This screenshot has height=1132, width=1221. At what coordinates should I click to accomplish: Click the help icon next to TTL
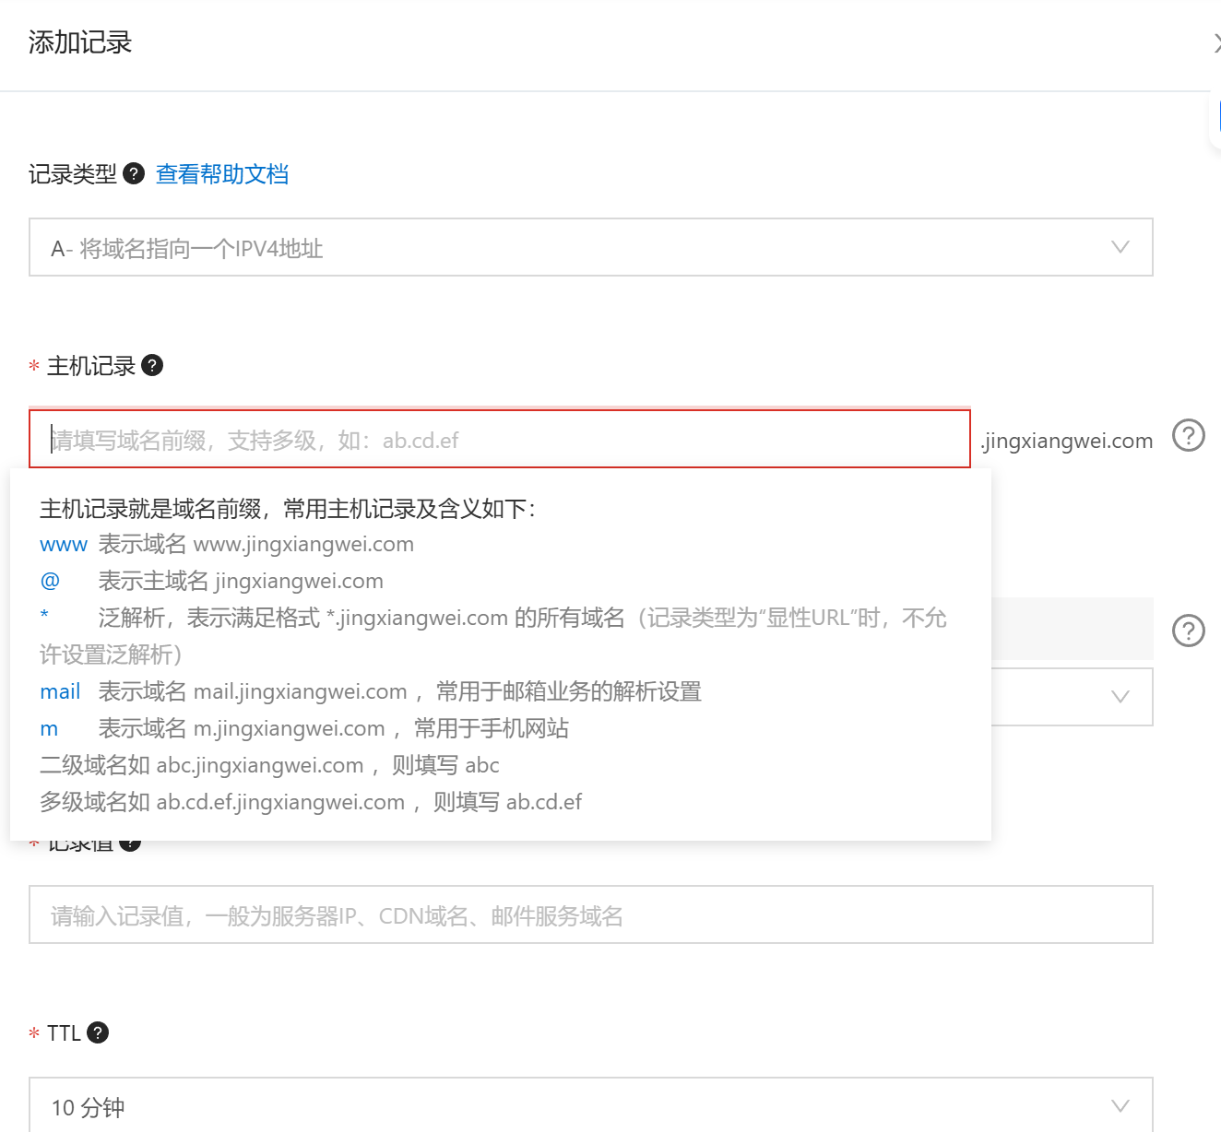tap(98, 1032)
